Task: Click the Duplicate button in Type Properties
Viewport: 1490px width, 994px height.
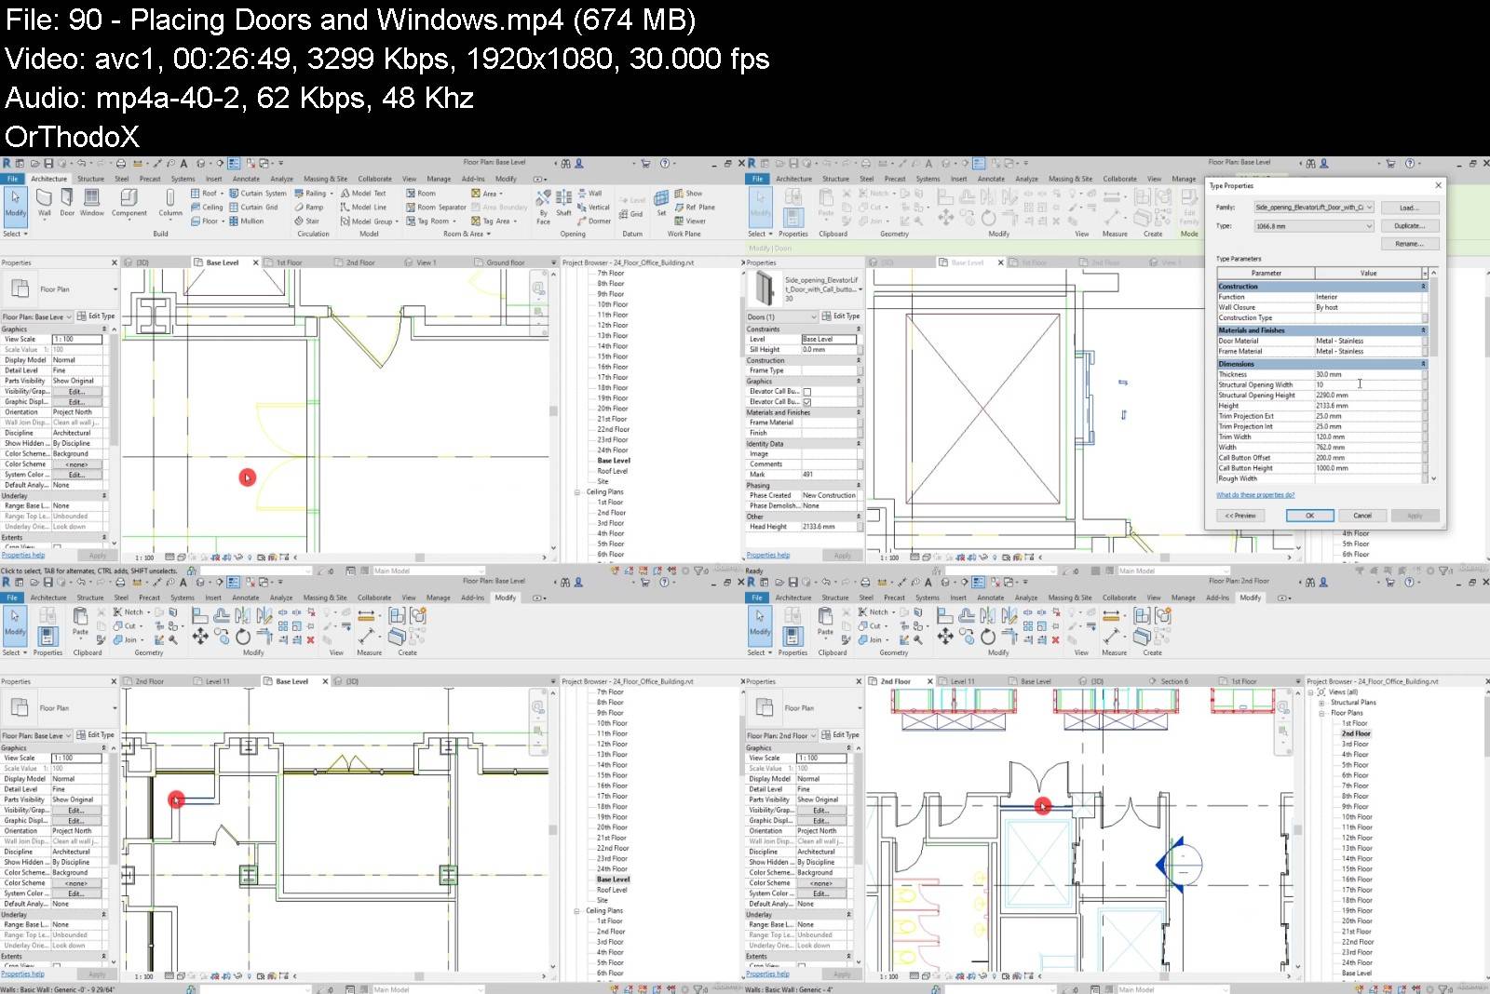Action: click(x=1409, y=226)
